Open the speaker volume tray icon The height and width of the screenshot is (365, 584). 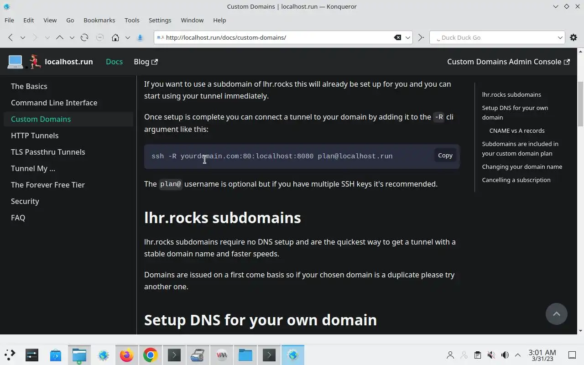pyautogui.click(x=505, y=355)
